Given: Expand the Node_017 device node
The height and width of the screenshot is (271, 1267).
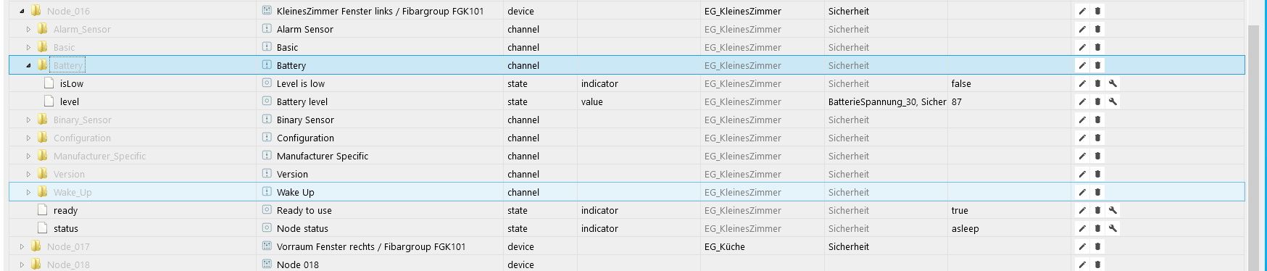Looking at the screenshot, I should pyautogui.click(x=22, y=246).
